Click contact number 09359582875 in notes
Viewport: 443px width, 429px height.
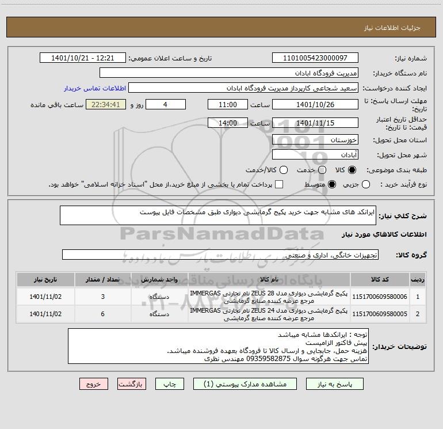click(269, 359)
